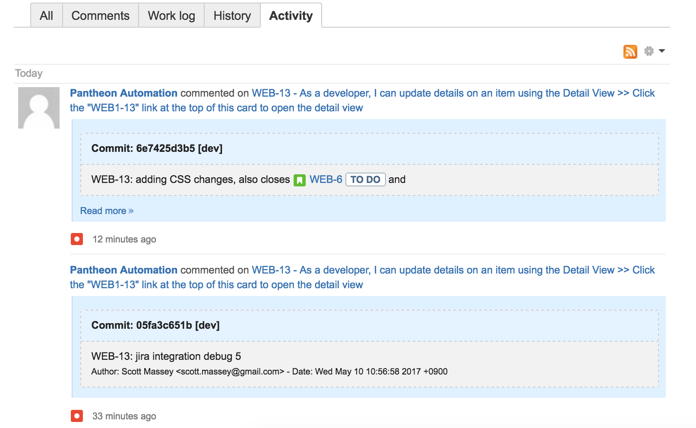This screenshot has width=696, height=428.
Task: Click "Read more" to expand the commit message
Action: point(104,211)
